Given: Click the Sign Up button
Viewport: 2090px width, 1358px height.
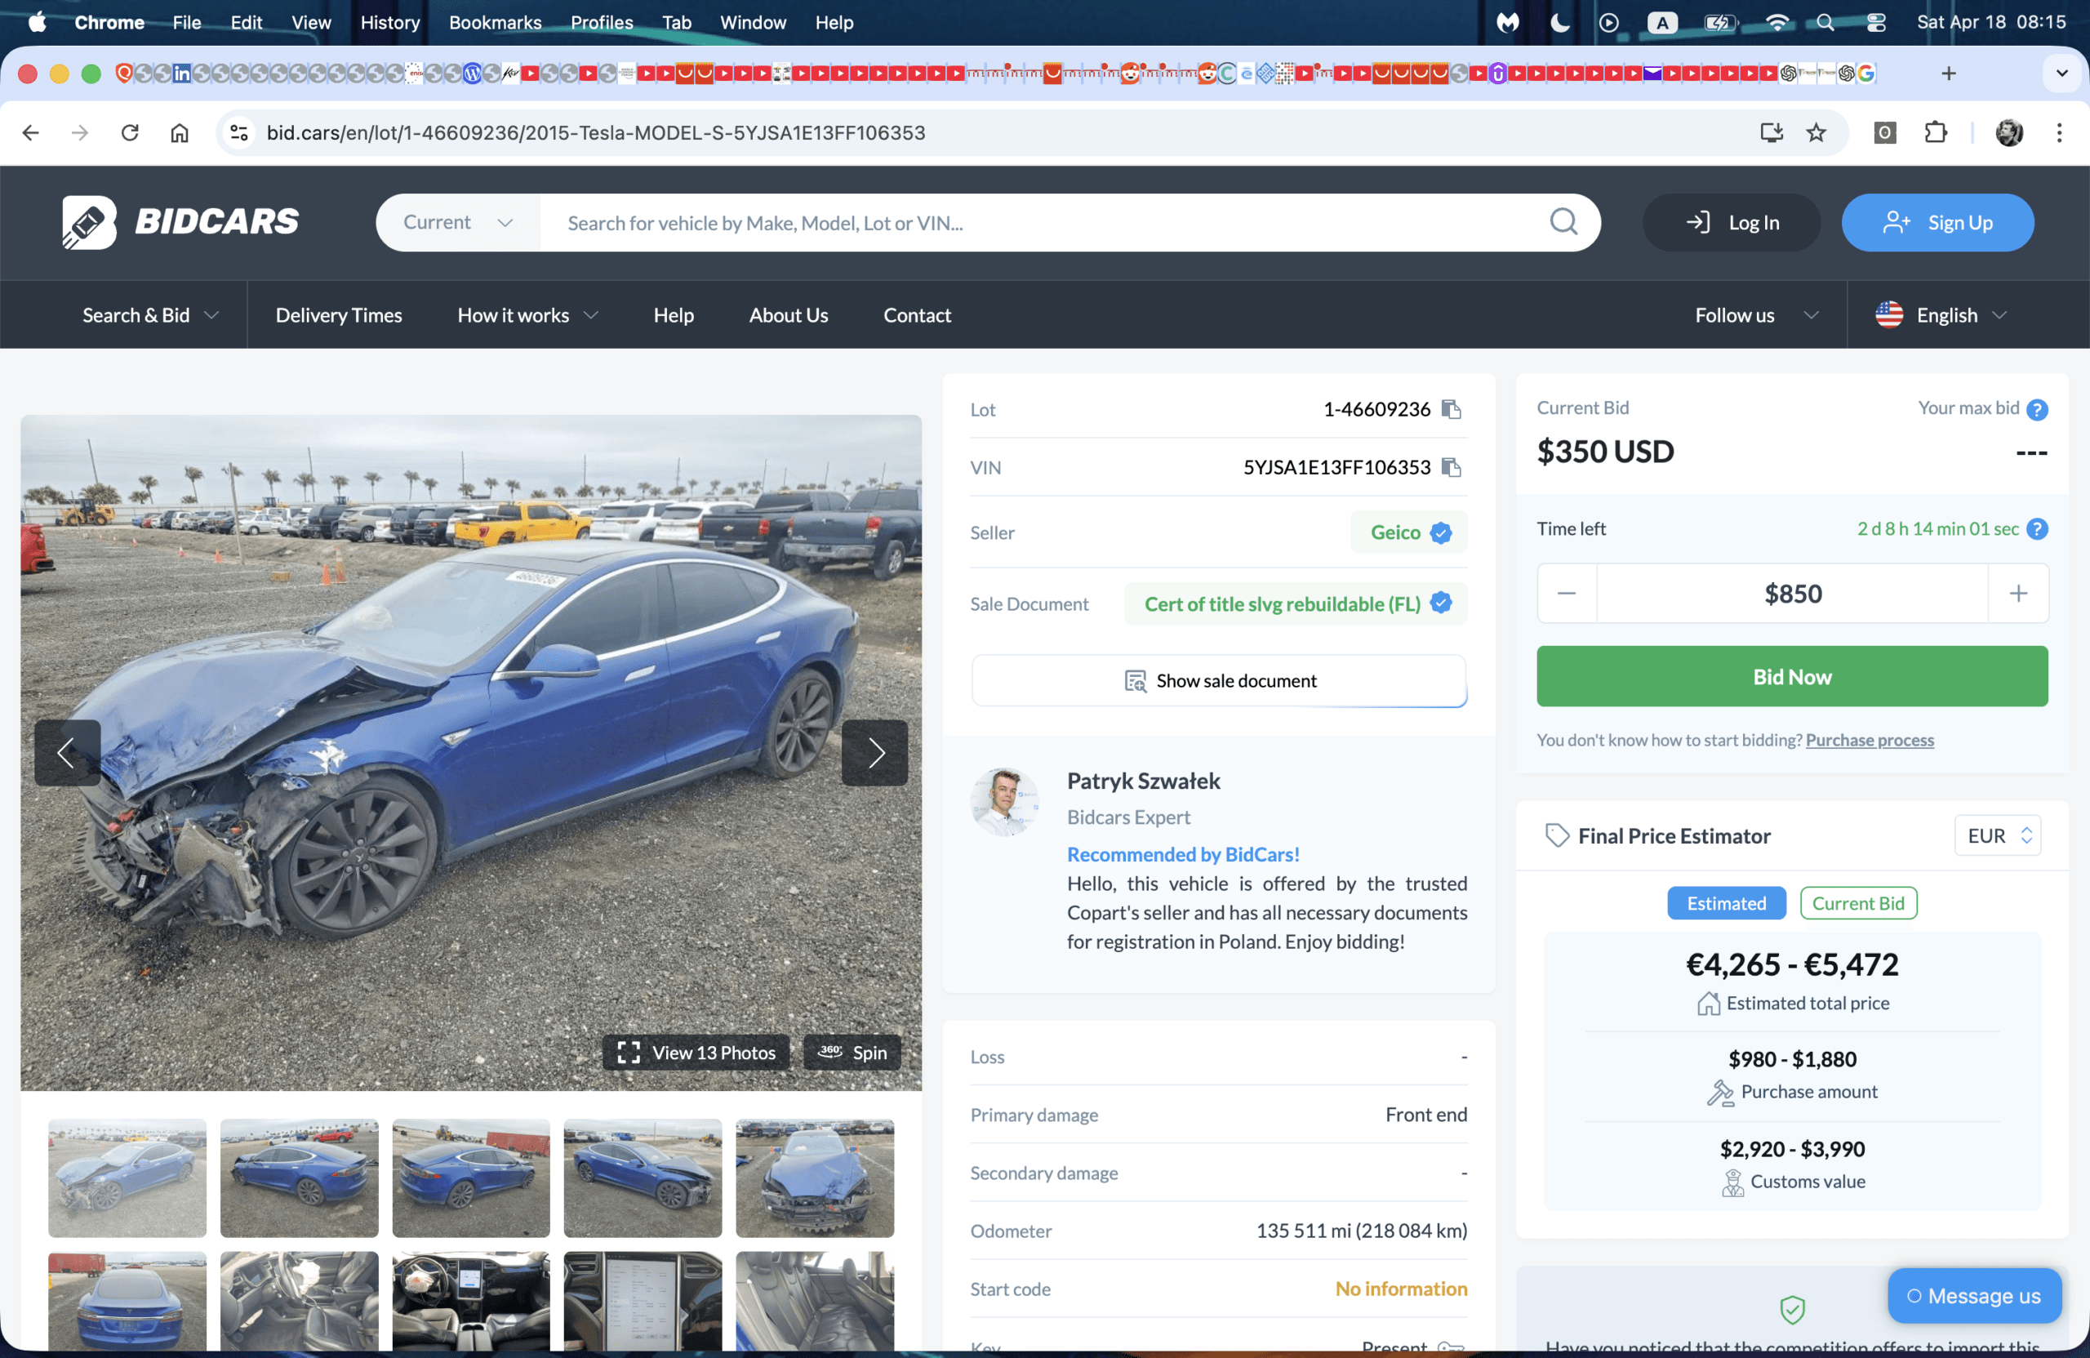Looking at the screenshot, I should [1937, 222].
